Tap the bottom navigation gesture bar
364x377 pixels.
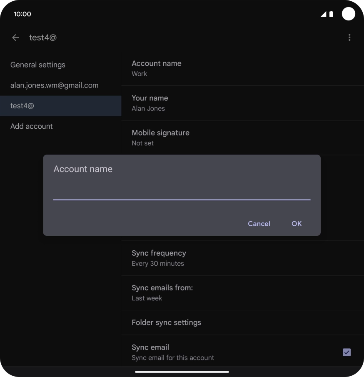182,372
